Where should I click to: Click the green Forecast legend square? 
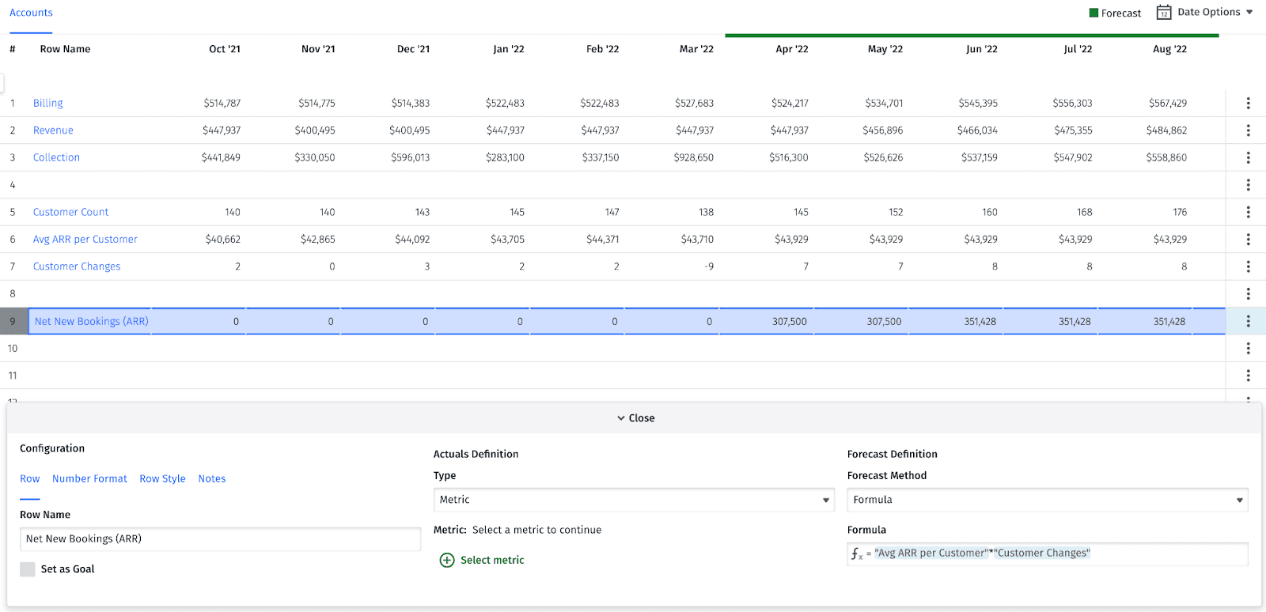(x=1094, y=13)
